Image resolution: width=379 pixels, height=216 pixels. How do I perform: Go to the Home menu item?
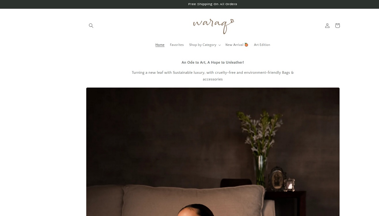(x=160, y=45)
